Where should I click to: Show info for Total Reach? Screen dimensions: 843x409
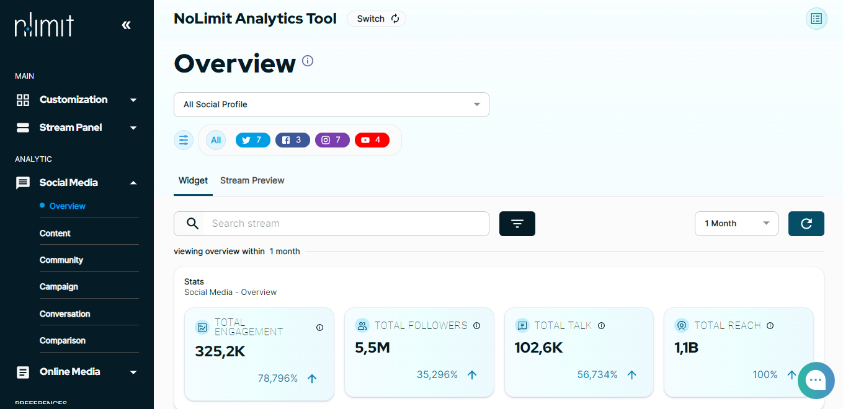(770, 326)
